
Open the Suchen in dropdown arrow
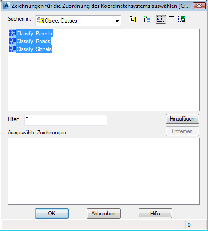117,21
